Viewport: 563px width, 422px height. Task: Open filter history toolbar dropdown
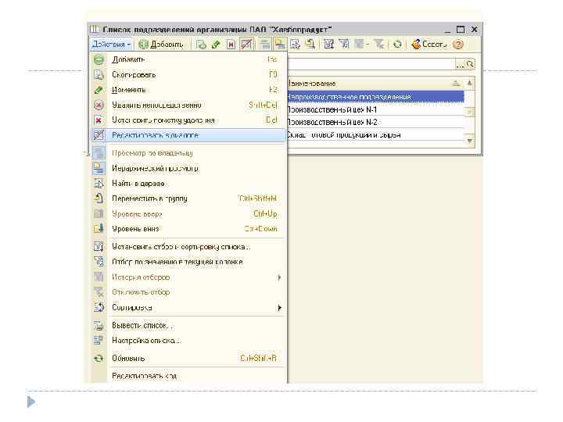tap(361, 45)
